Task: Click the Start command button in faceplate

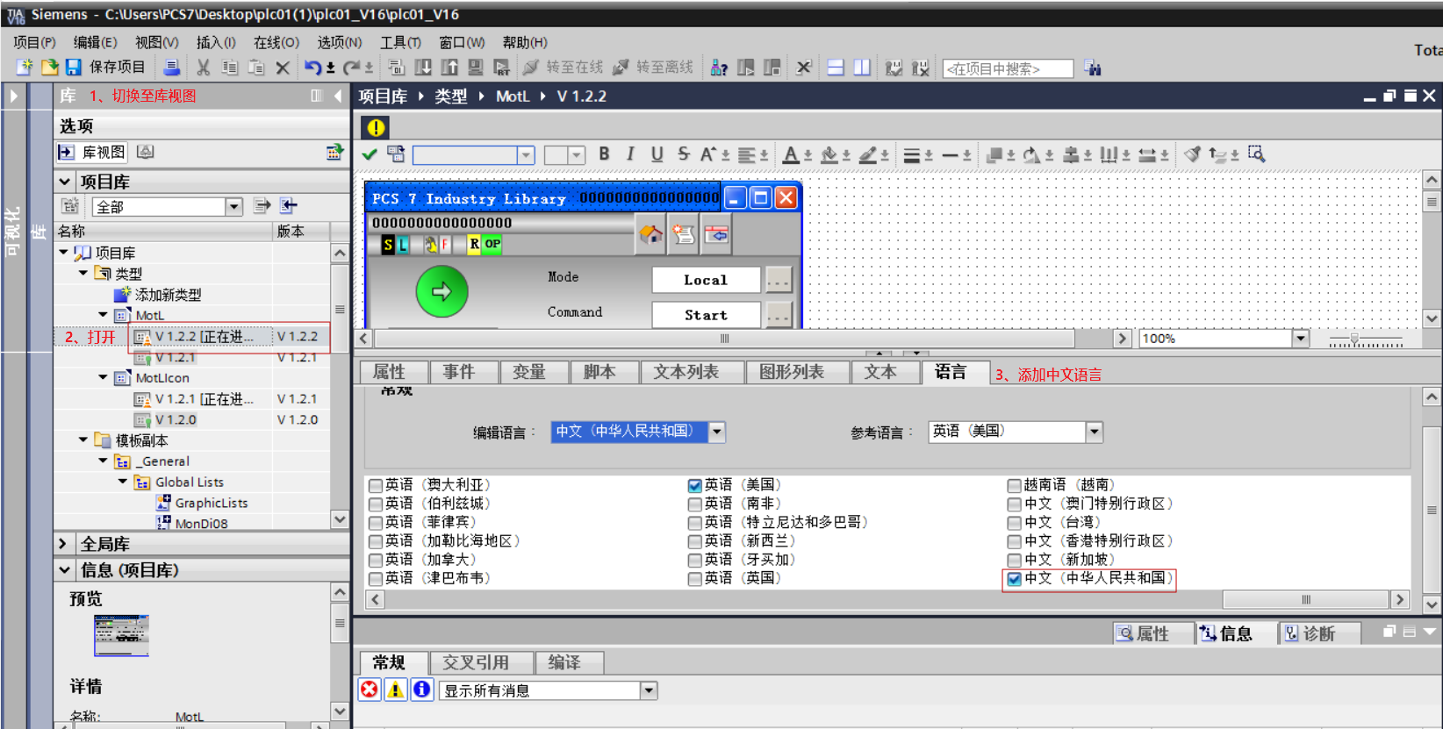Action: click(x=706, y=315)
